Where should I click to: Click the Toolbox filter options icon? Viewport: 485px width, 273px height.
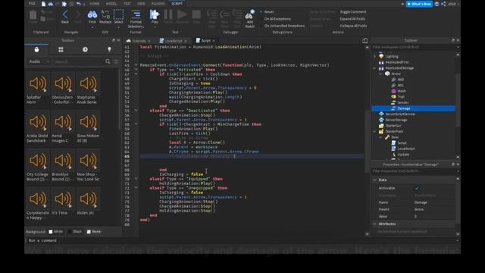(116, 61)
